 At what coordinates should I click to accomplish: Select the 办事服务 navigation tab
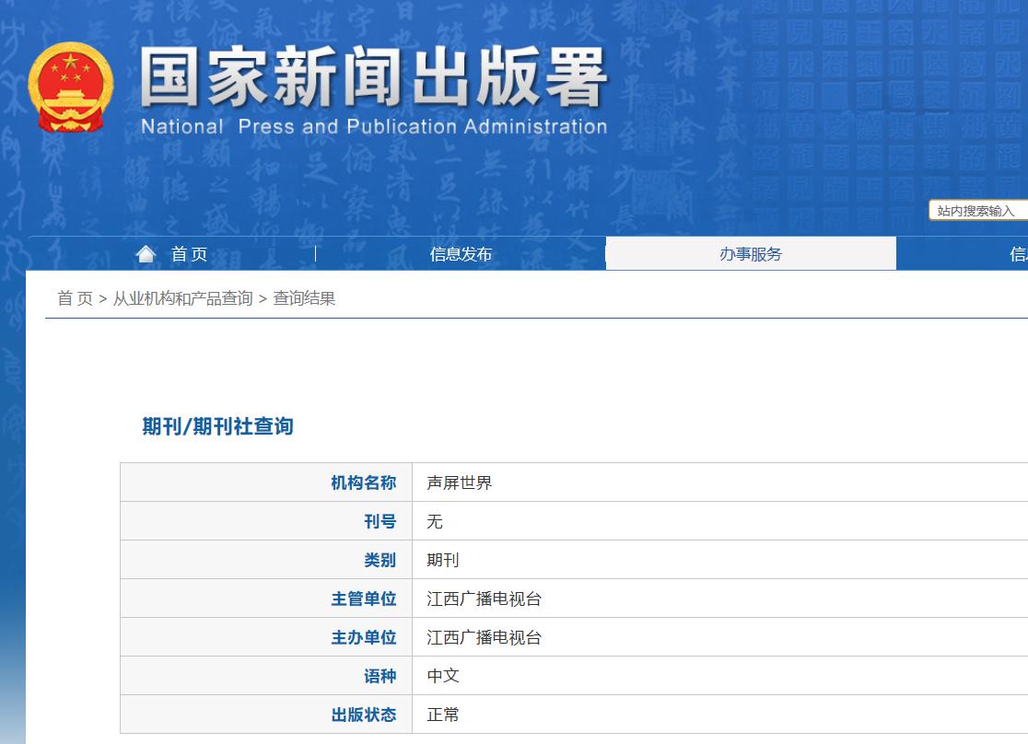tap(750, 254)
